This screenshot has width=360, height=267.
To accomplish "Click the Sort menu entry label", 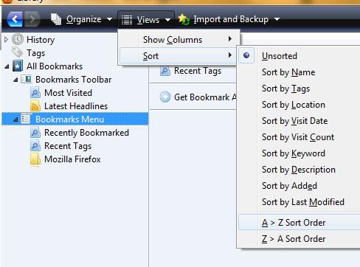I will 150,56.
